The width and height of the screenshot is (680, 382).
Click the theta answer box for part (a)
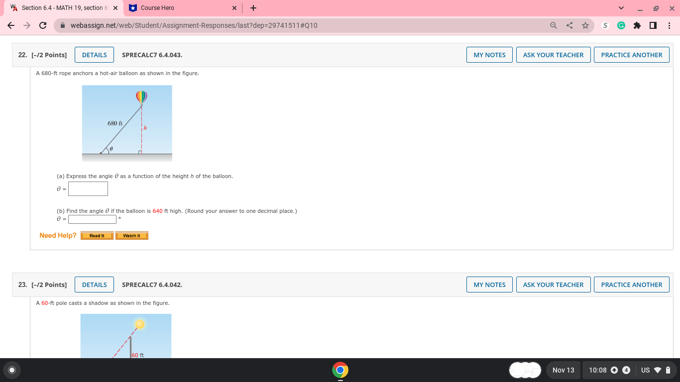pyautogui.click(x=88, y=189)
